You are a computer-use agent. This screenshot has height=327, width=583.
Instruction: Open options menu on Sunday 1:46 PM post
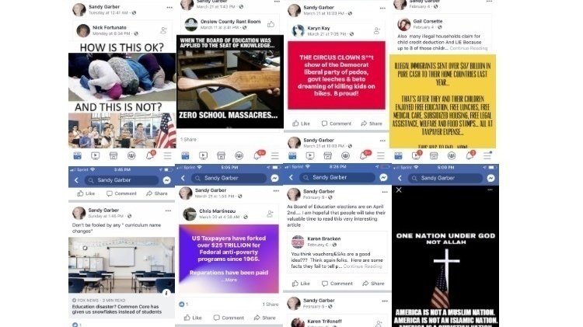168,210
